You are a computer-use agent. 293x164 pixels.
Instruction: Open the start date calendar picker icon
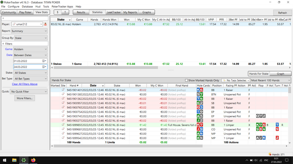tap(44, 61)
